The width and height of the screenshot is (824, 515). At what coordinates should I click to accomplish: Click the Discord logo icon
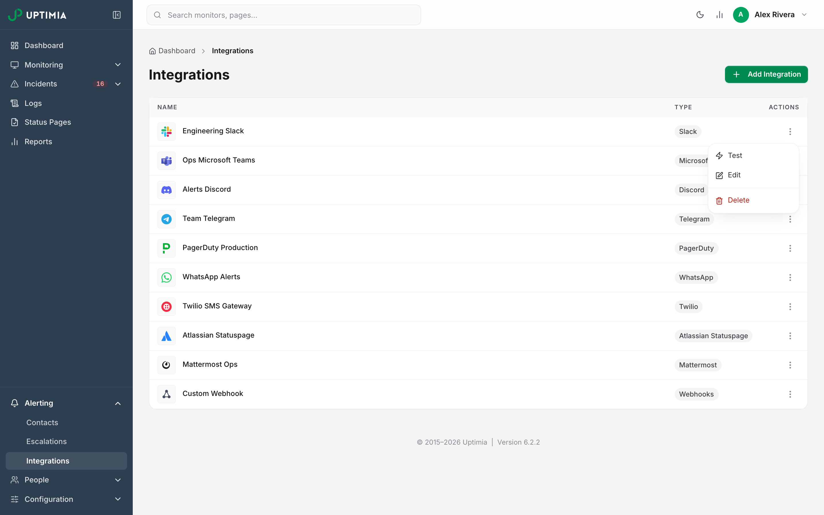167,190
